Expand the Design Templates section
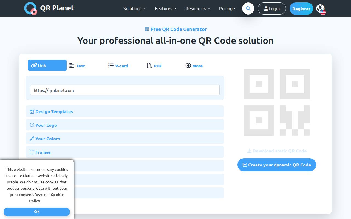Image resolution: width=351 pixels, height=219 pixels. pyautogui.click(x=125, y=111)
